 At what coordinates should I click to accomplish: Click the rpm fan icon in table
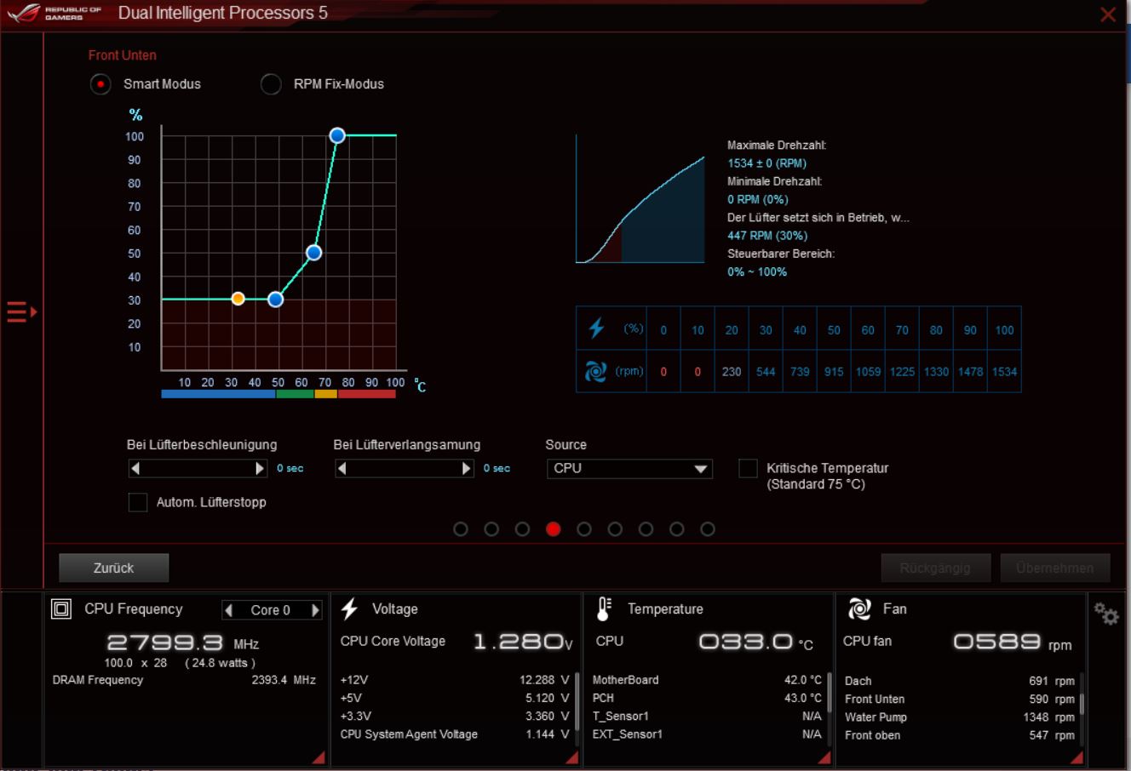595,371
